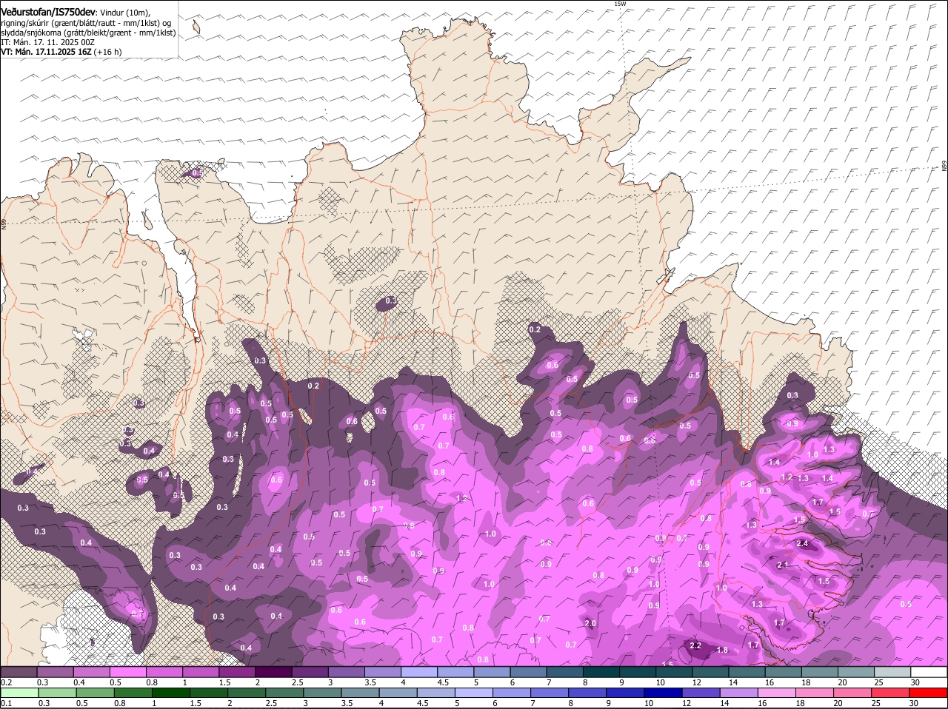Click the 1.8 precipitation value near the bottom
Image resolution: width=948 pixels, height=709 pixels.
click(723, 650)
